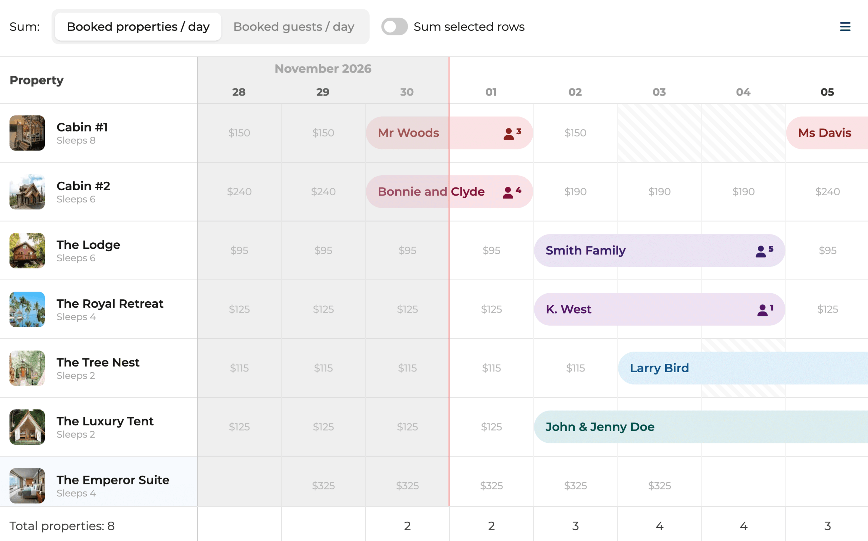Click The Luxury Tent thumbnail image
This screenshot has height=541, width=868.
pyautogui.click(x=27, y=427)
